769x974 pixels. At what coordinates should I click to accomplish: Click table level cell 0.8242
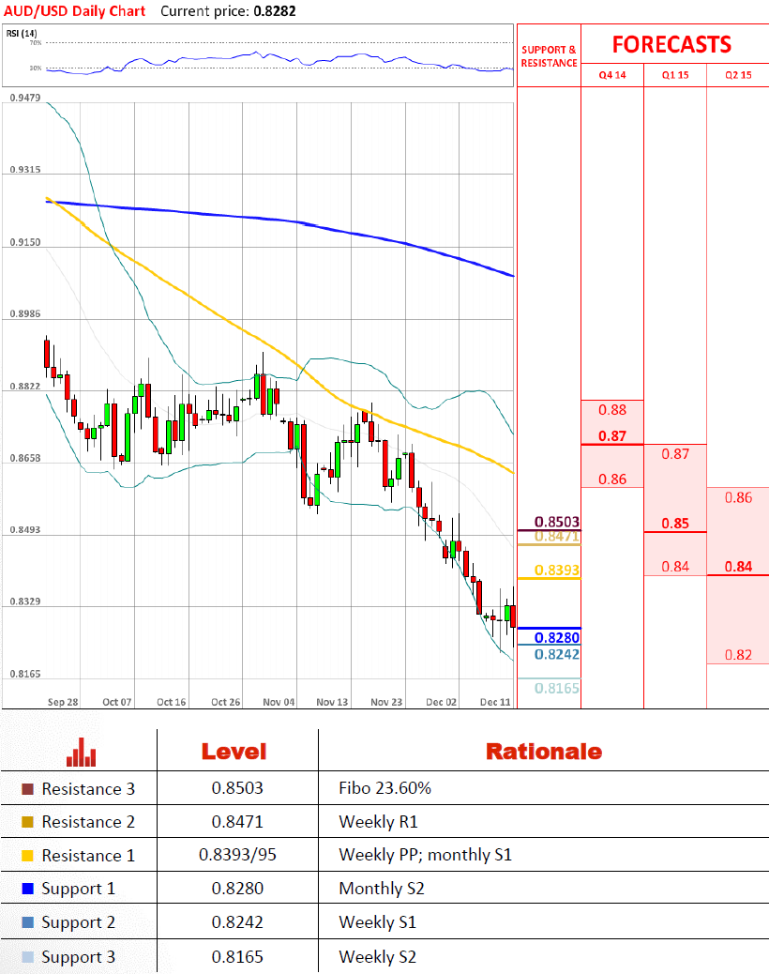click(237, 921)
